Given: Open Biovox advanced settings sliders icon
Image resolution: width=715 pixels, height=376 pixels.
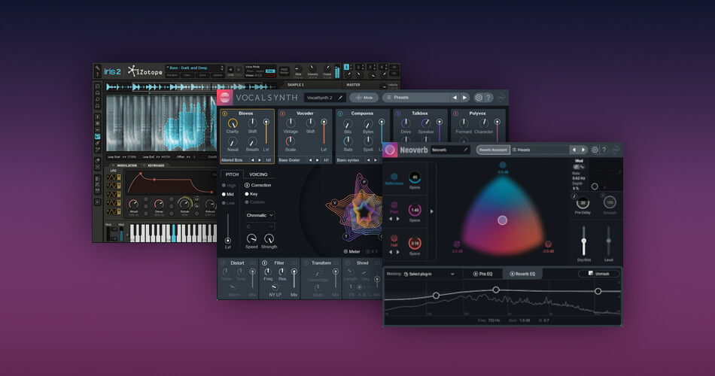Looking at the screenshot, I should click(x=268, y=160).
